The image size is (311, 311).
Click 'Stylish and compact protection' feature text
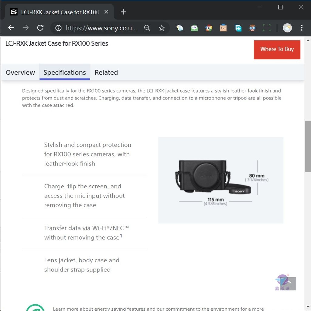pyautogui.click(x=87, y=154)
